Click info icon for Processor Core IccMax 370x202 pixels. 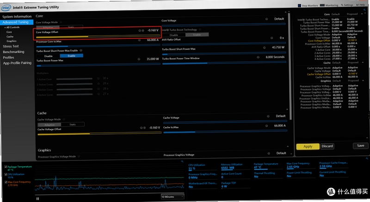140,40
